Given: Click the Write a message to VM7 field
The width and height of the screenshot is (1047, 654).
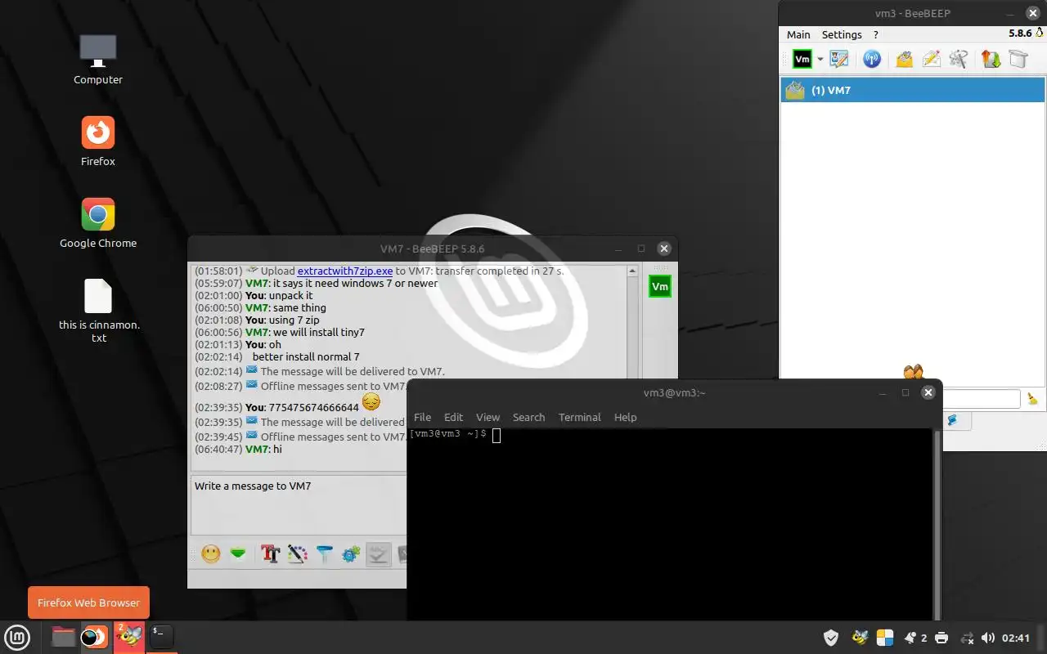Looking at the screenshot, I should point(299,504).
